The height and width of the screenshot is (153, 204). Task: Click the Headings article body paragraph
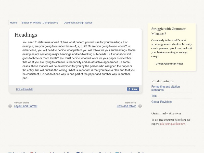click(79, 60)
